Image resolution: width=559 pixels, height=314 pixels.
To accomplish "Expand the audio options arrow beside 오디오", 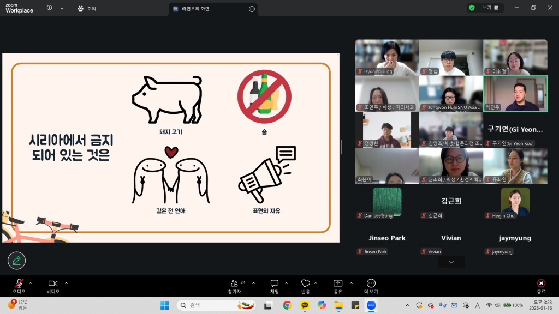I will (31, 283).
